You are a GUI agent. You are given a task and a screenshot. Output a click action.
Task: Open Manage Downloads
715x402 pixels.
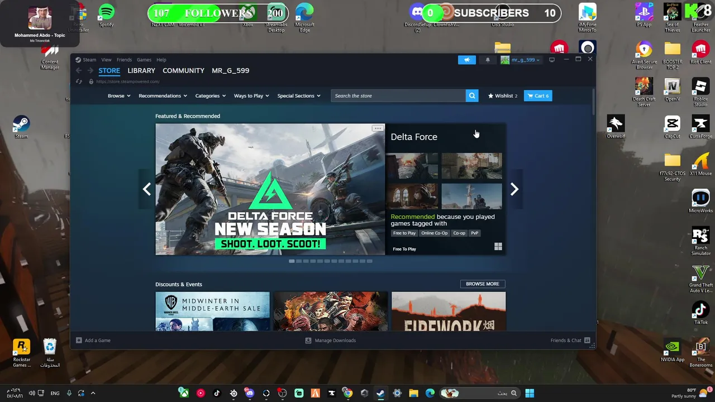(331, 340)
